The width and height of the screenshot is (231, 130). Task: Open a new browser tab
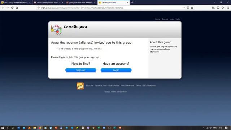pos(132,3)
